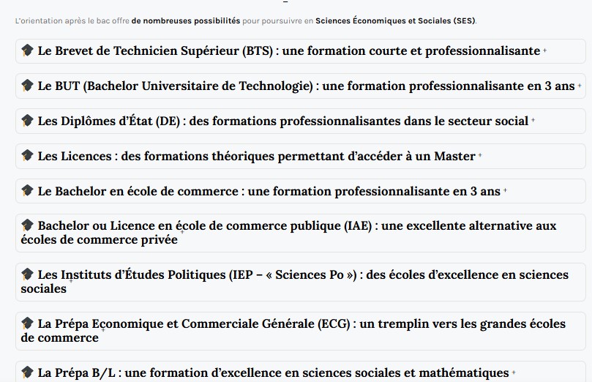Click the intro text mentioning Sciences Économiques et Sociales
Screen dimensions: 592x382
click(246, 20)
